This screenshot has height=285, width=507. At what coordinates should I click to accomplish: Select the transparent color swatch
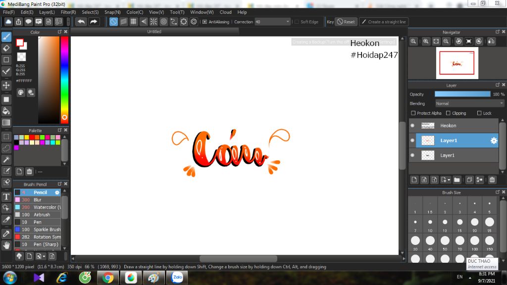21,57
